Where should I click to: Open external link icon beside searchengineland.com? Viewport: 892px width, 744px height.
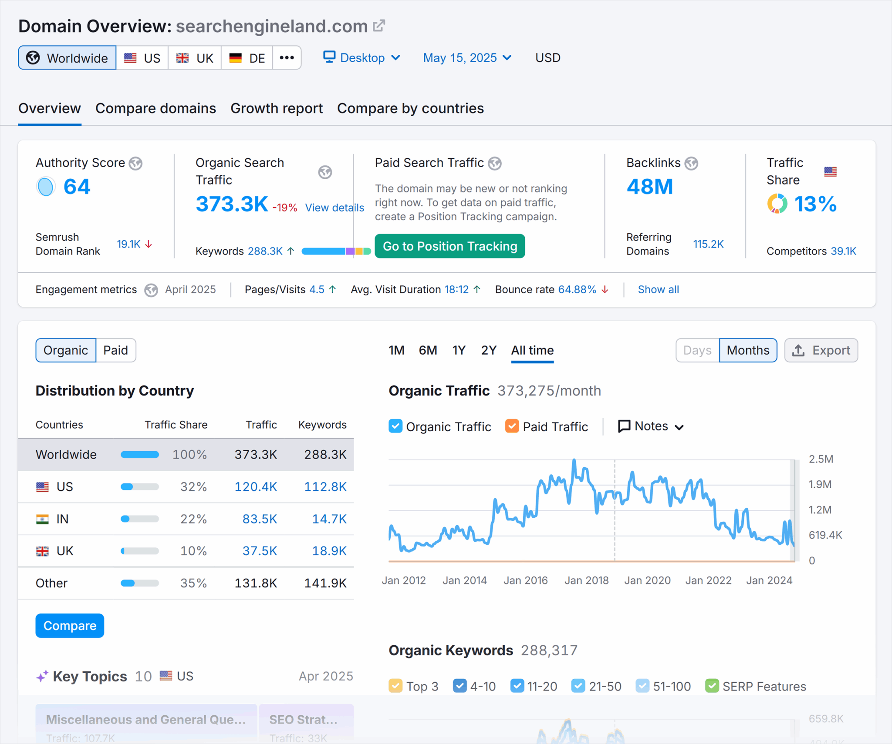click(379, 26)
